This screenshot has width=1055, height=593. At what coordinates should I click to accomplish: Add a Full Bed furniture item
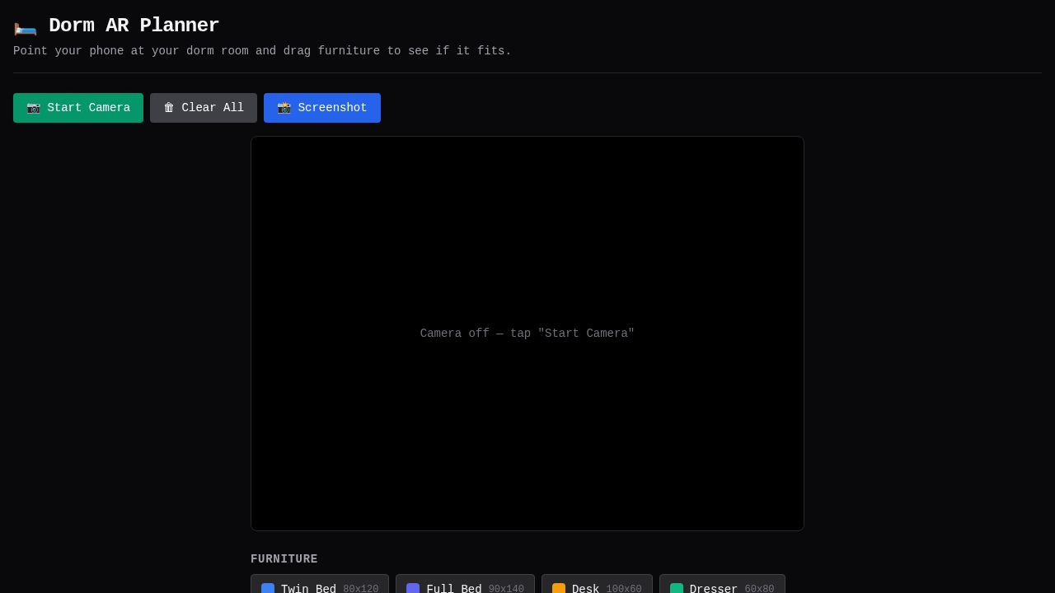point(465,584)
